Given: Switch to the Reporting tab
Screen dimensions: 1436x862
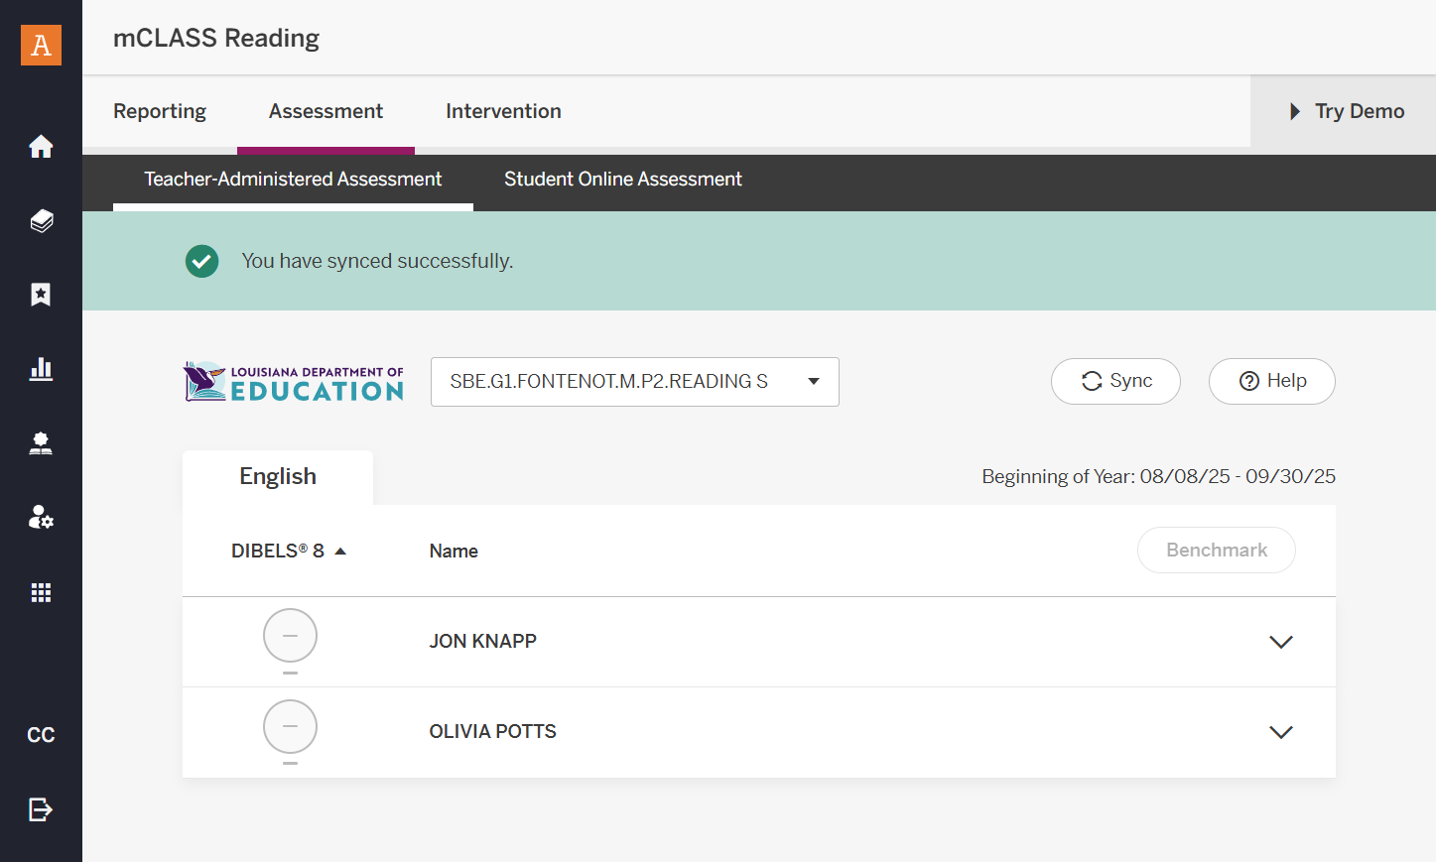Looking at the screenshot, I should 160,111.
